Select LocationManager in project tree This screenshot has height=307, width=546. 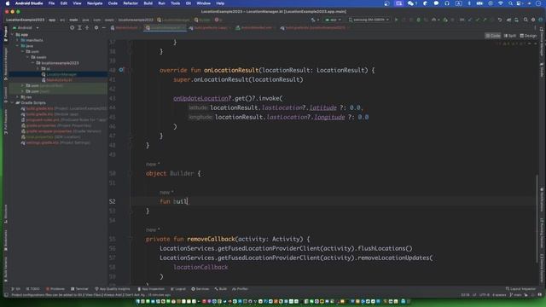59,74
